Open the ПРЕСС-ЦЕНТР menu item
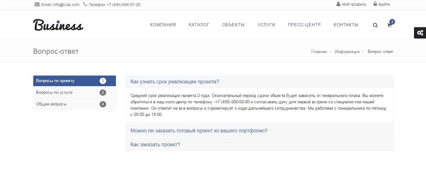The height and width of the screenshot is (169, 426). [304, 25]
